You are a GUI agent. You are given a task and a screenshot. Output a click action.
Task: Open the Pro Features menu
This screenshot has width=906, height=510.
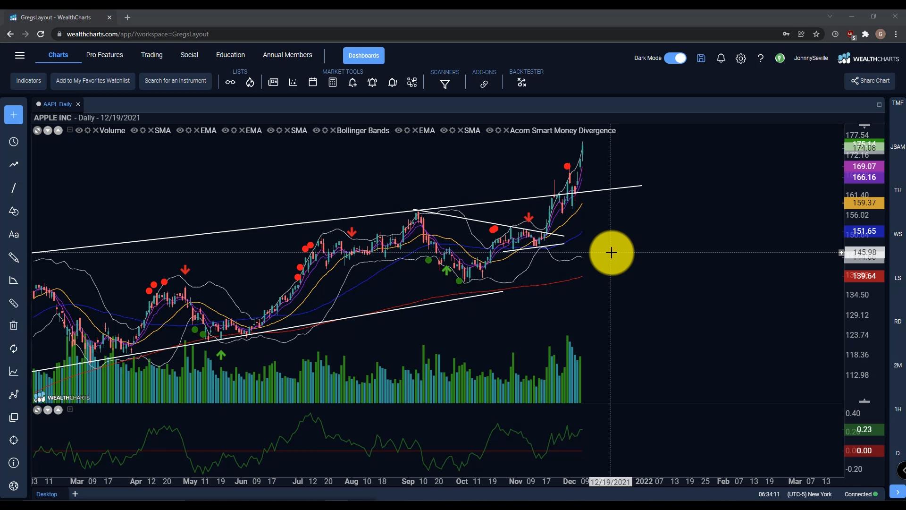click(x=104, y=55)
